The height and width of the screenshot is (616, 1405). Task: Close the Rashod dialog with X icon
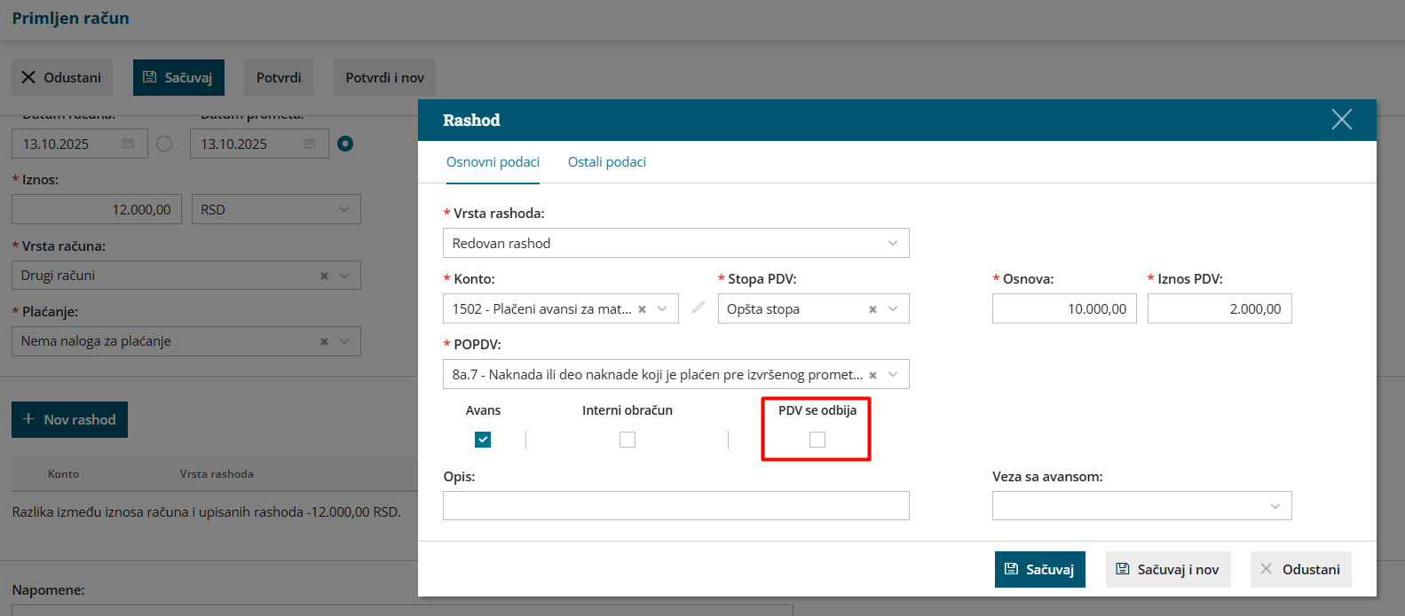[1341, 120]
